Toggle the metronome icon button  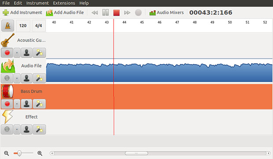[x=7, y=26]
